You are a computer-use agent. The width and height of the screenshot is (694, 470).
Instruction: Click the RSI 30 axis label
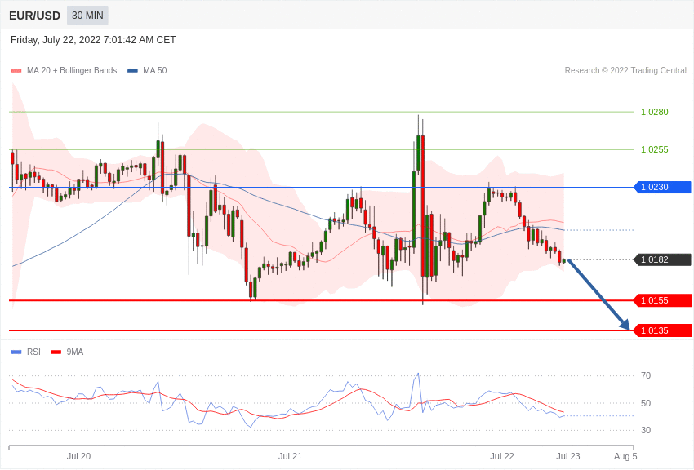[x=646, y=430]
